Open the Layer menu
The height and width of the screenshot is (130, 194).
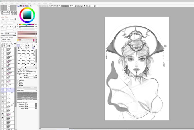click(x=17, y=3)
